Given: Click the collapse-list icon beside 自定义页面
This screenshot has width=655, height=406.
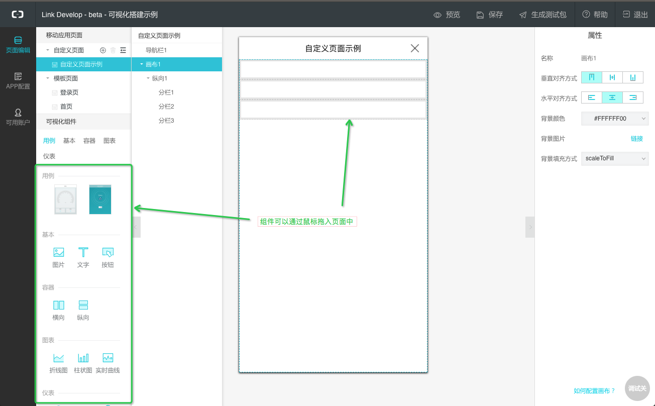Looking at the screenshot, I should pos(123,50).
